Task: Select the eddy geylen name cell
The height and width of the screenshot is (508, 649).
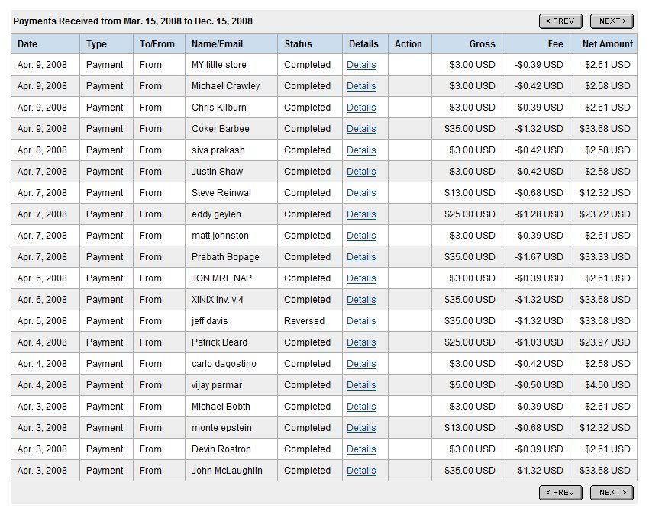Action: click(217, 214)
